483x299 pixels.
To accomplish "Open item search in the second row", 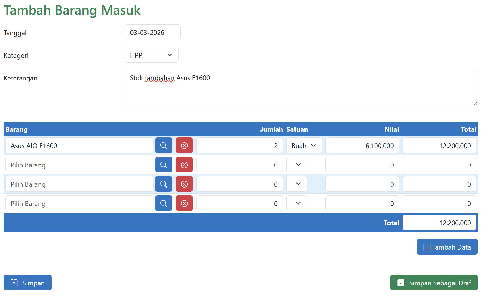I will tap(164, 165).
